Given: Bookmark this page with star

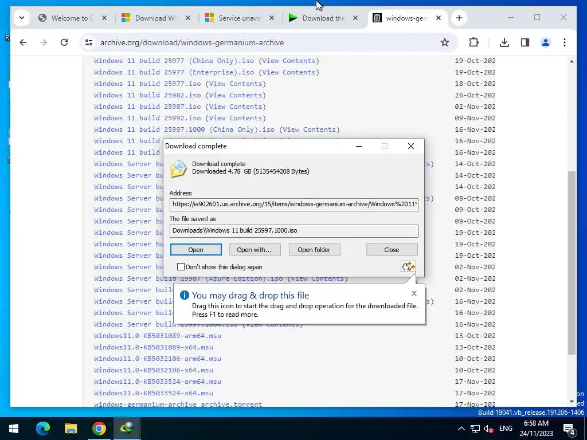Looking at the screenshot, I should pos(445,42).
